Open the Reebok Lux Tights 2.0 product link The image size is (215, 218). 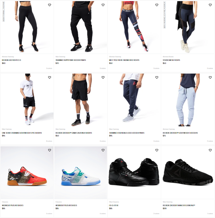coord(11,60)
